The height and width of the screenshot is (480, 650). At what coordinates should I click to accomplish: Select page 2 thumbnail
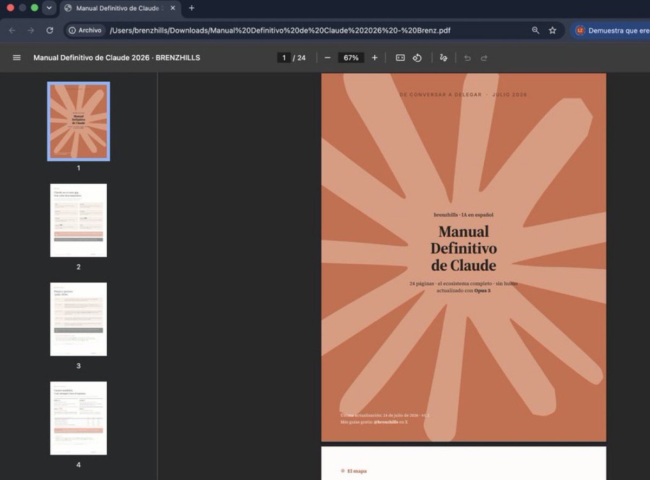pos(79,220)
